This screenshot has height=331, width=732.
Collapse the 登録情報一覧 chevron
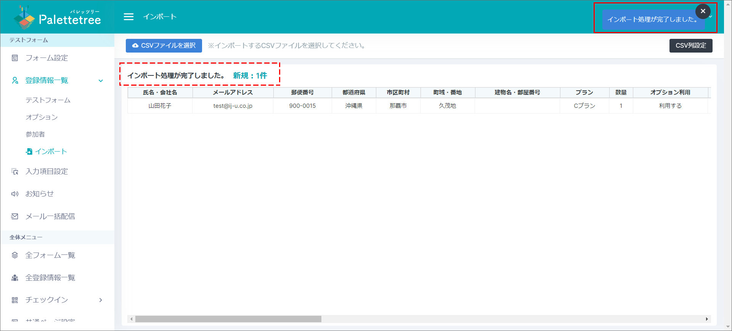(x=101, y=81)
